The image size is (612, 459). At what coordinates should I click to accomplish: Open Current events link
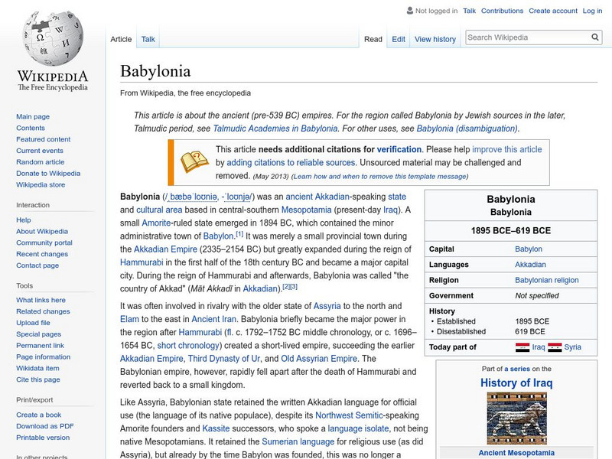tap(40, 150)
